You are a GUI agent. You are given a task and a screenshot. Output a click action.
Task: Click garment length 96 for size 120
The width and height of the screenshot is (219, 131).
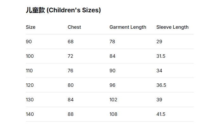coord(113,85)
